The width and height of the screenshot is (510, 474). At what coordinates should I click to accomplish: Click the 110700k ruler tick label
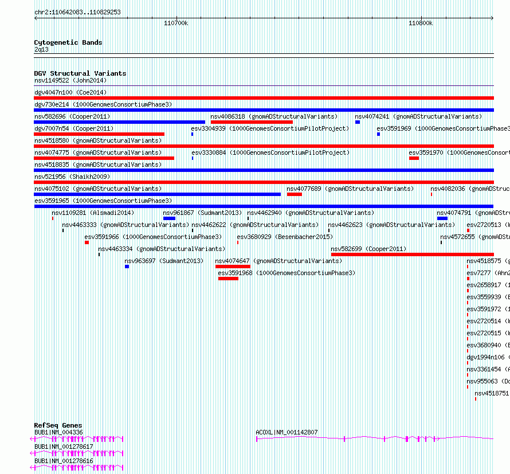tap(176, 23)
